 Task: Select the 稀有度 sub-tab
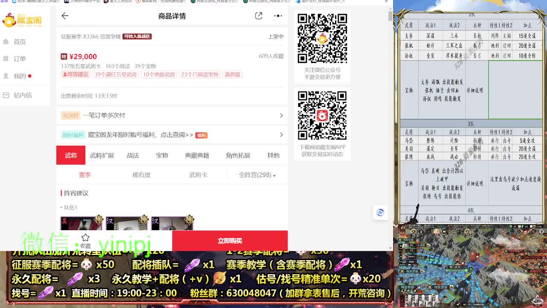click(x=141, y=175)
